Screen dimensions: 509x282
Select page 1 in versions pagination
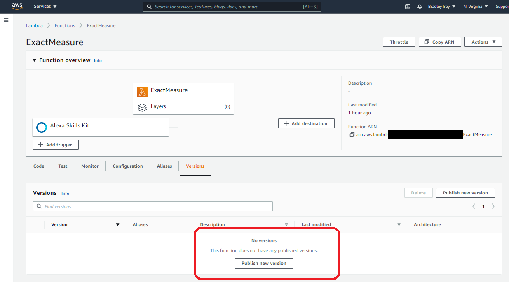(x=483, y=206)
